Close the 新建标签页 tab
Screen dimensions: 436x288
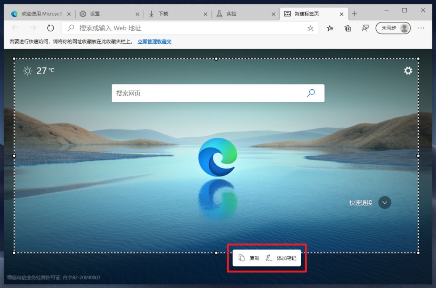pos(342,14)
